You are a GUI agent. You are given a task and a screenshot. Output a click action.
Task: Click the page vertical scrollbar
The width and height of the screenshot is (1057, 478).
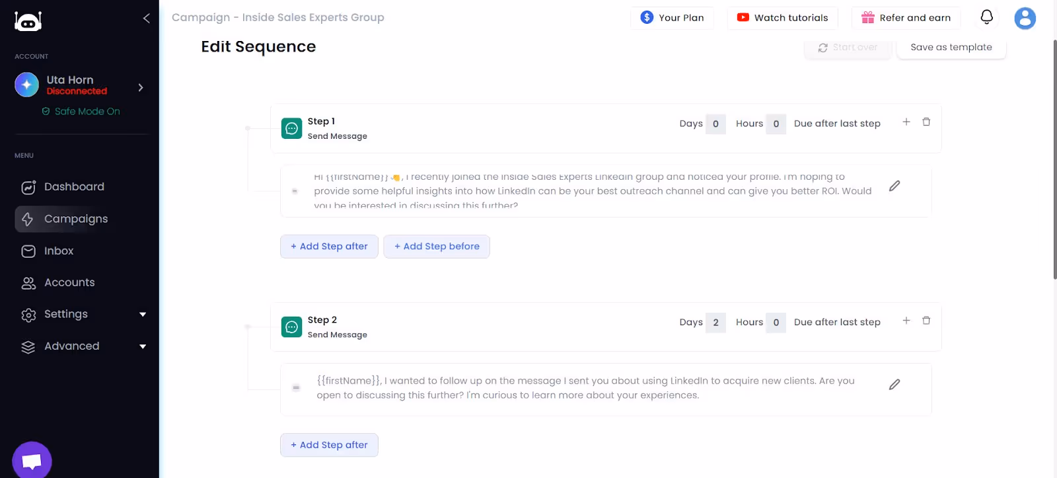pos(1054,159)
